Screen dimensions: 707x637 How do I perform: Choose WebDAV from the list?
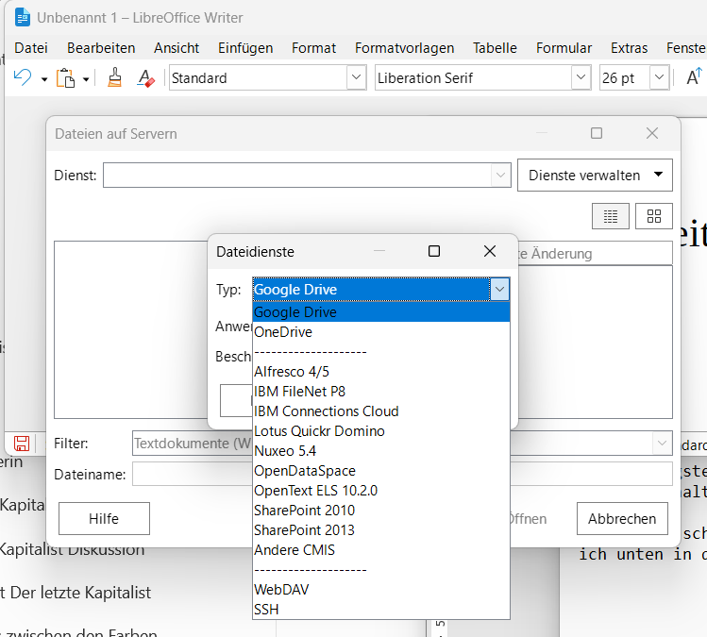click(381, 590)
